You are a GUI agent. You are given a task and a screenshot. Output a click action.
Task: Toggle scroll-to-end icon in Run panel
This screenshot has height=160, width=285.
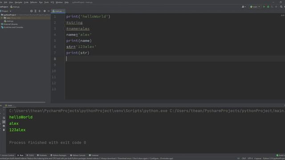click(x=4, y=122)
